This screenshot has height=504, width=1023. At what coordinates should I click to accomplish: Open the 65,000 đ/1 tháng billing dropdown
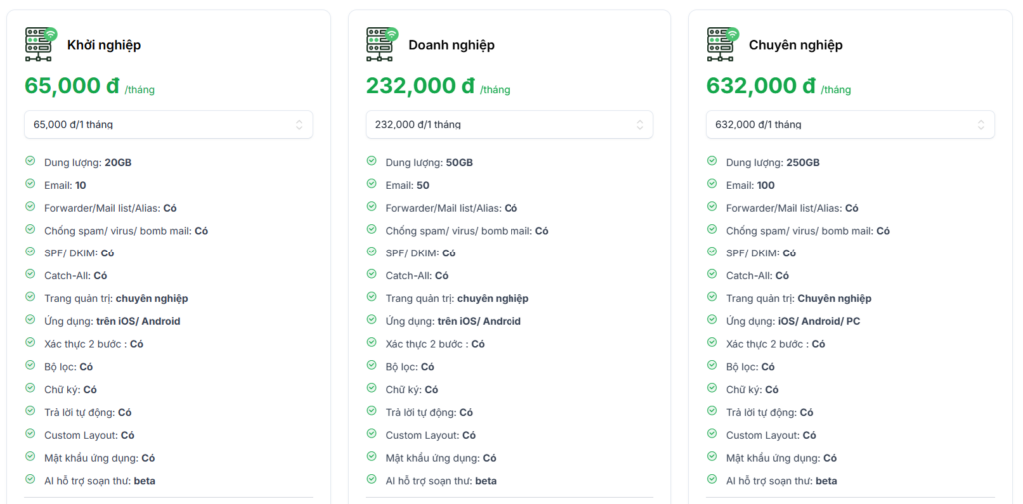coord(168,125)
